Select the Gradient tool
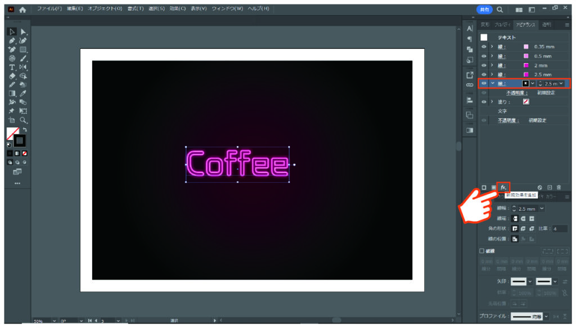 (x=12, y=93)
